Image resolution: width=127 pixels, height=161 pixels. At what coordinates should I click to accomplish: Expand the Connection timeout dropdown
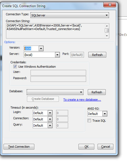(50, 119)
